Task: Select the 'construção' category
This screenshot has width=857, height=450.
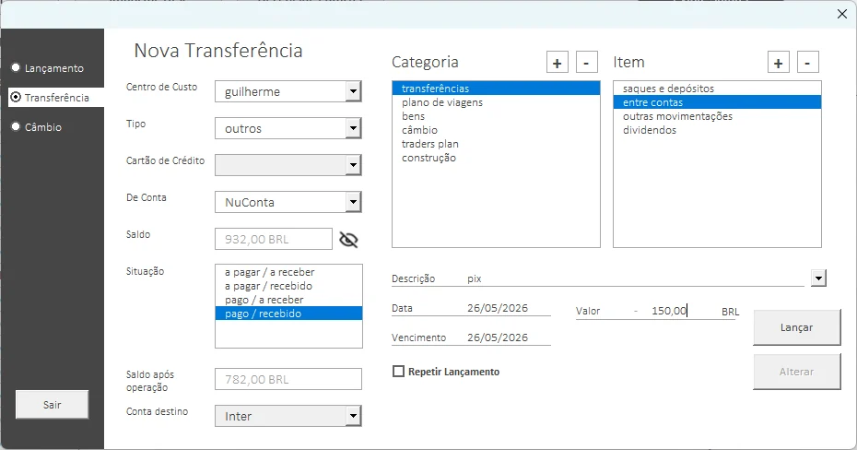Action: click(x=496, y=158)
